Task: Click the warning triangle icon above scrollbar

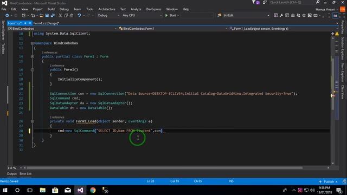Action: point(337,34)
